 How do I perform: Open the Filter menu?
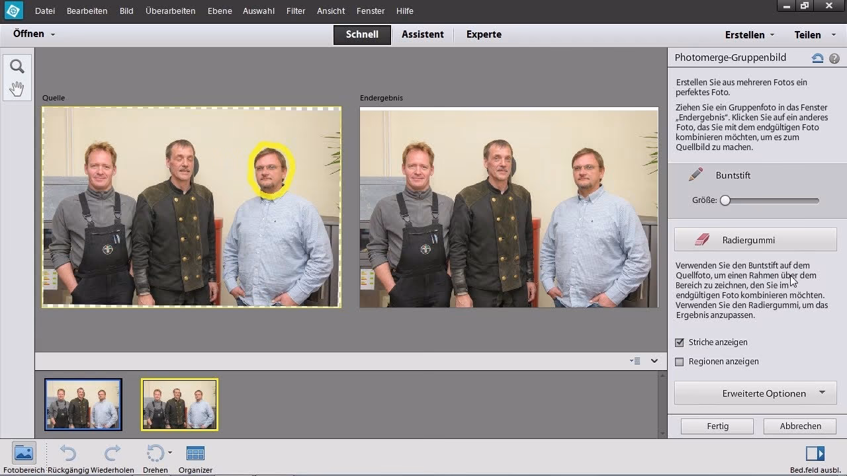pos(296,11)
